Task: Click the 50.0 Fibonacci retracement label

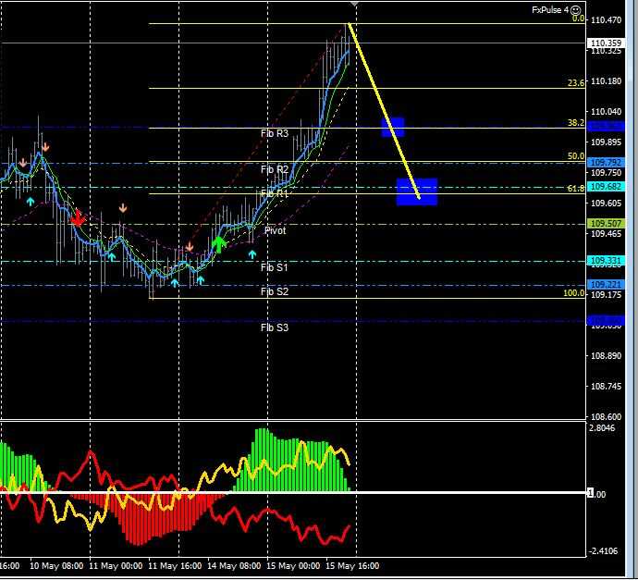Action: click(576, 156)
